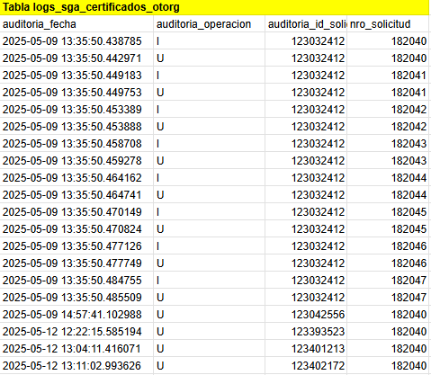Click the cell 2025-05-09 13:35:50.470824
This screenshot has height=375, width=431.
[x=76, y=229]
